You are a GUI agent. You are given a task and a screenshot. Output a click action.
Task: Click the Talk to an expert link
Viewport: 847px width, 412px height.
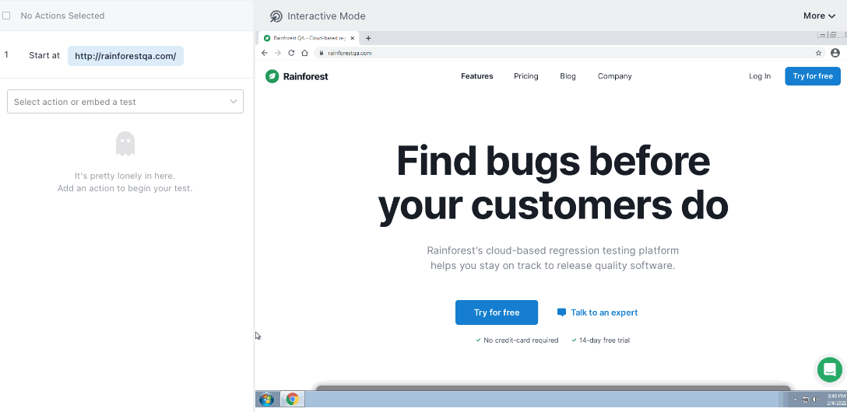click(x=597, y=312)
